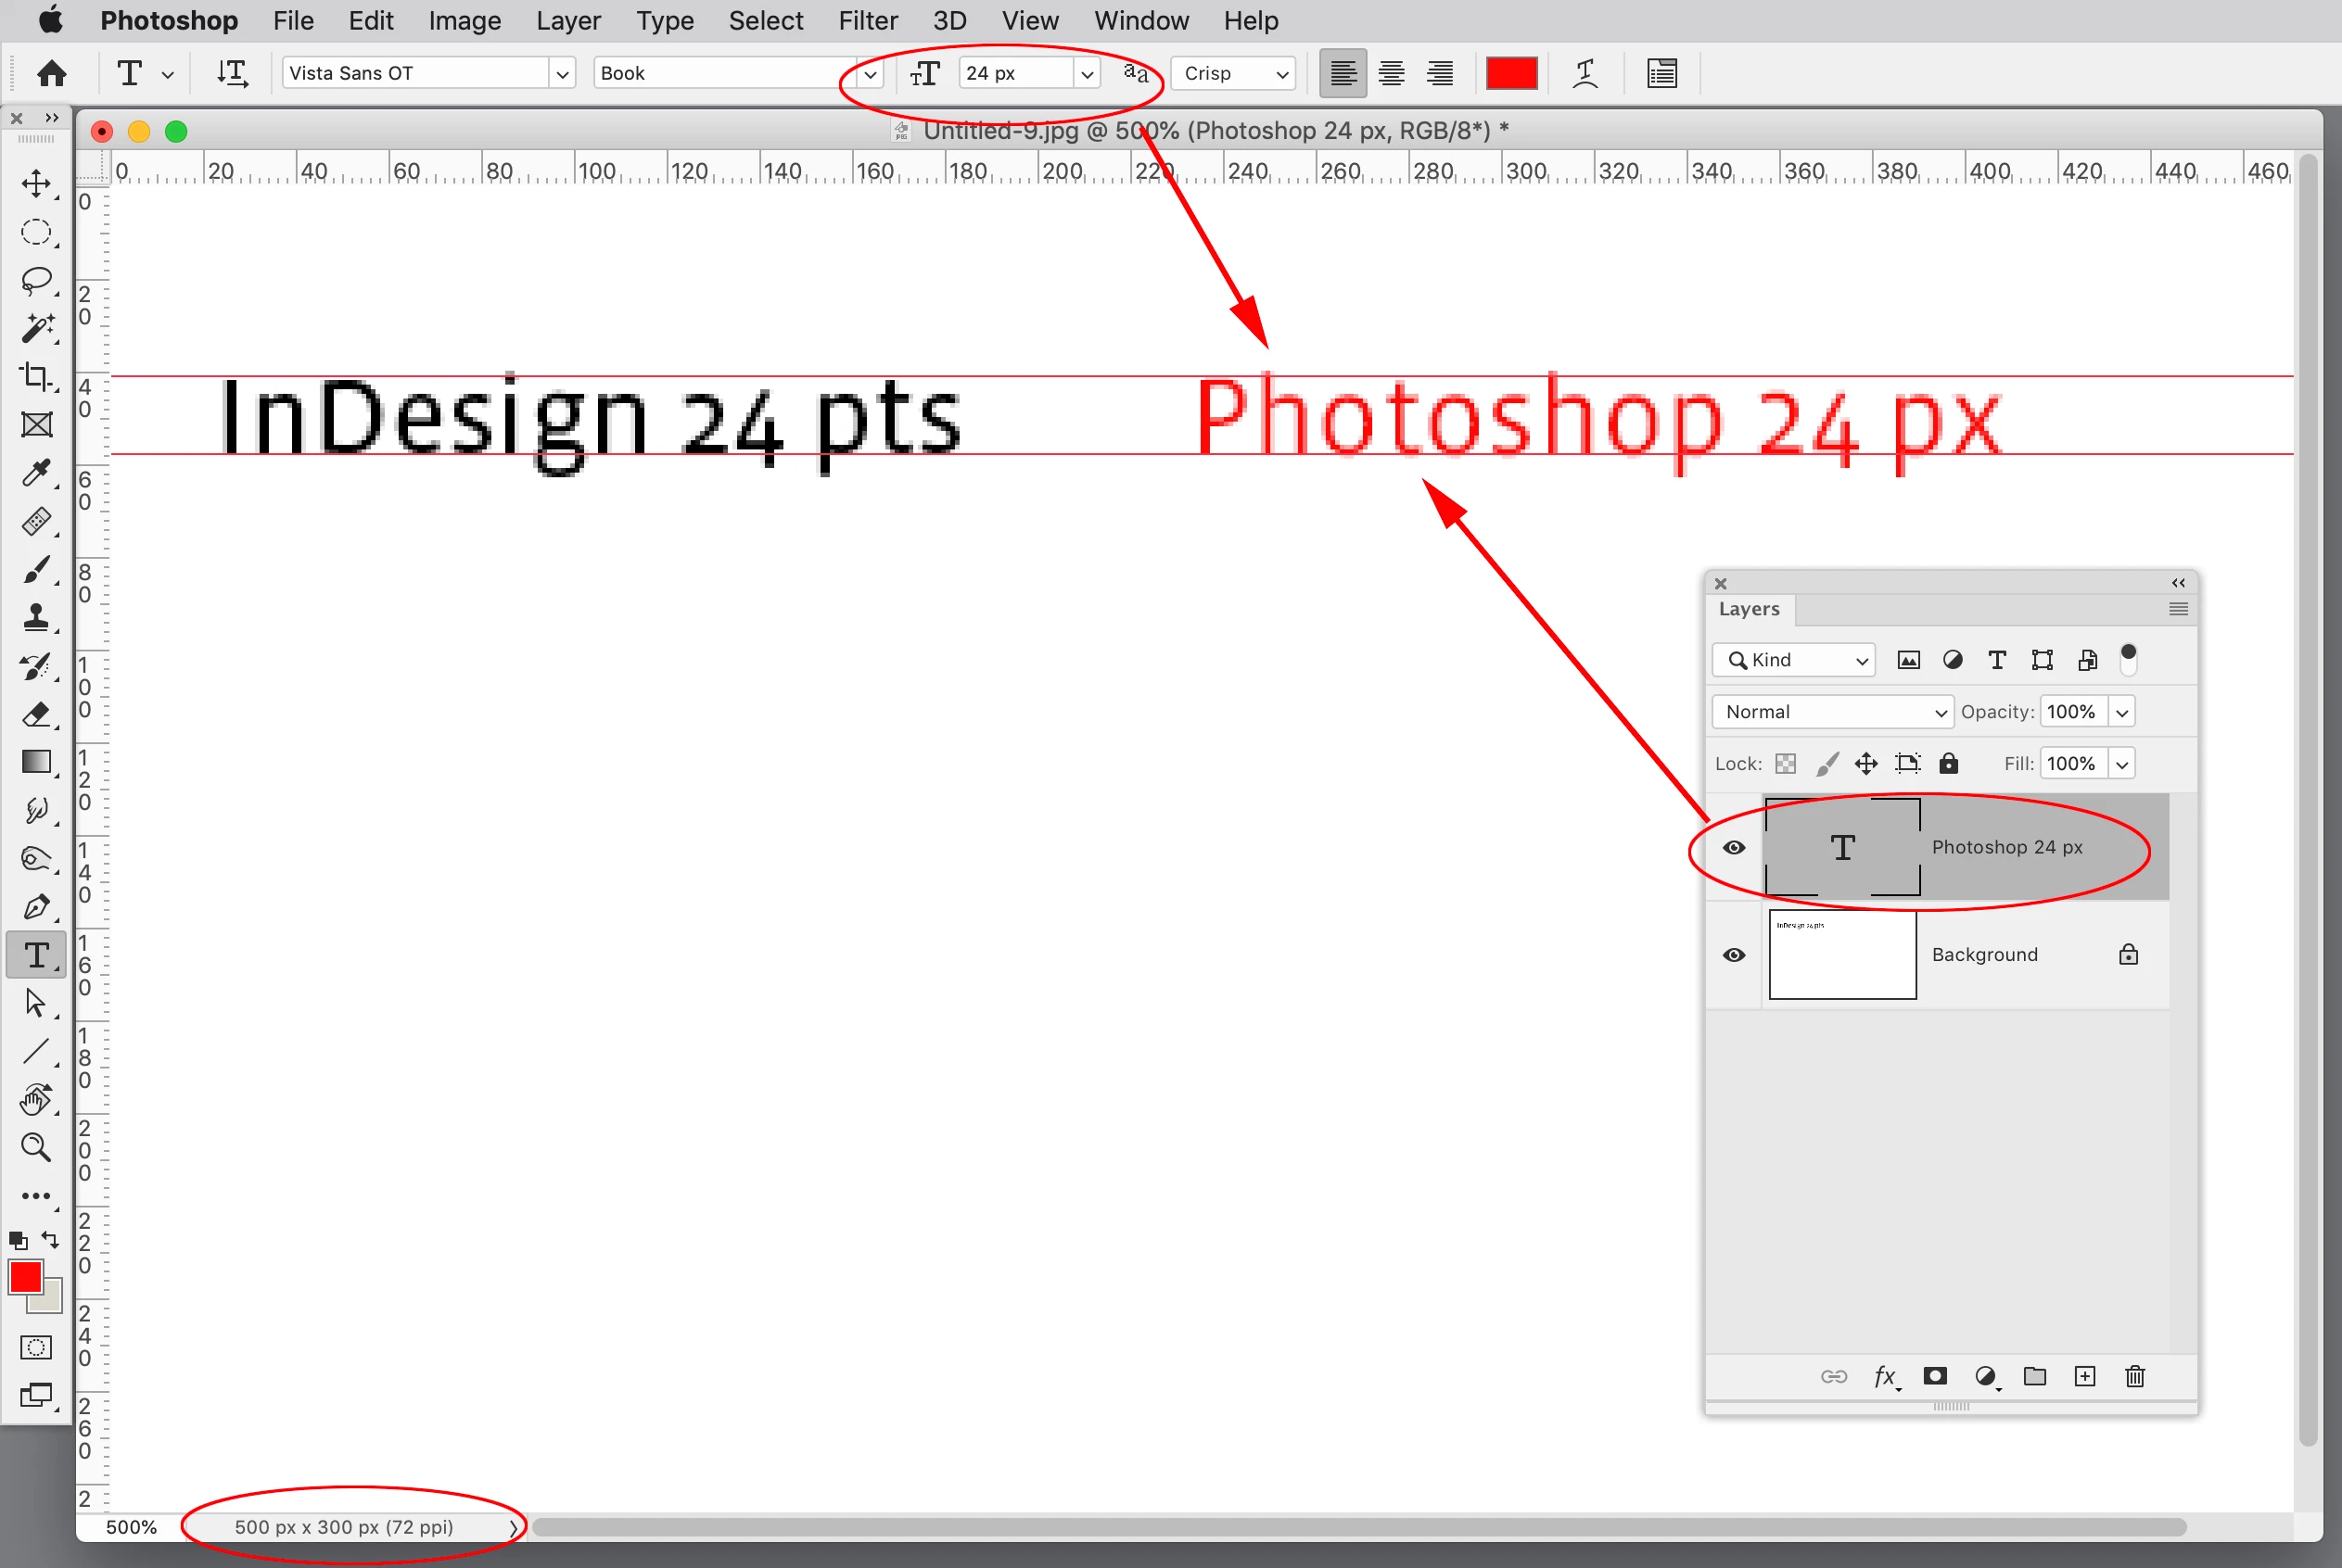The image size is (2342, 1568).
Task: Open the font family dropdown
Action: click(x=562, y=73)
